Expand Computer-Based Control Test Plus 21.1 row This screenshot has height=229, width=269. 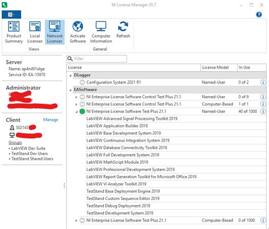click(76, 104)
